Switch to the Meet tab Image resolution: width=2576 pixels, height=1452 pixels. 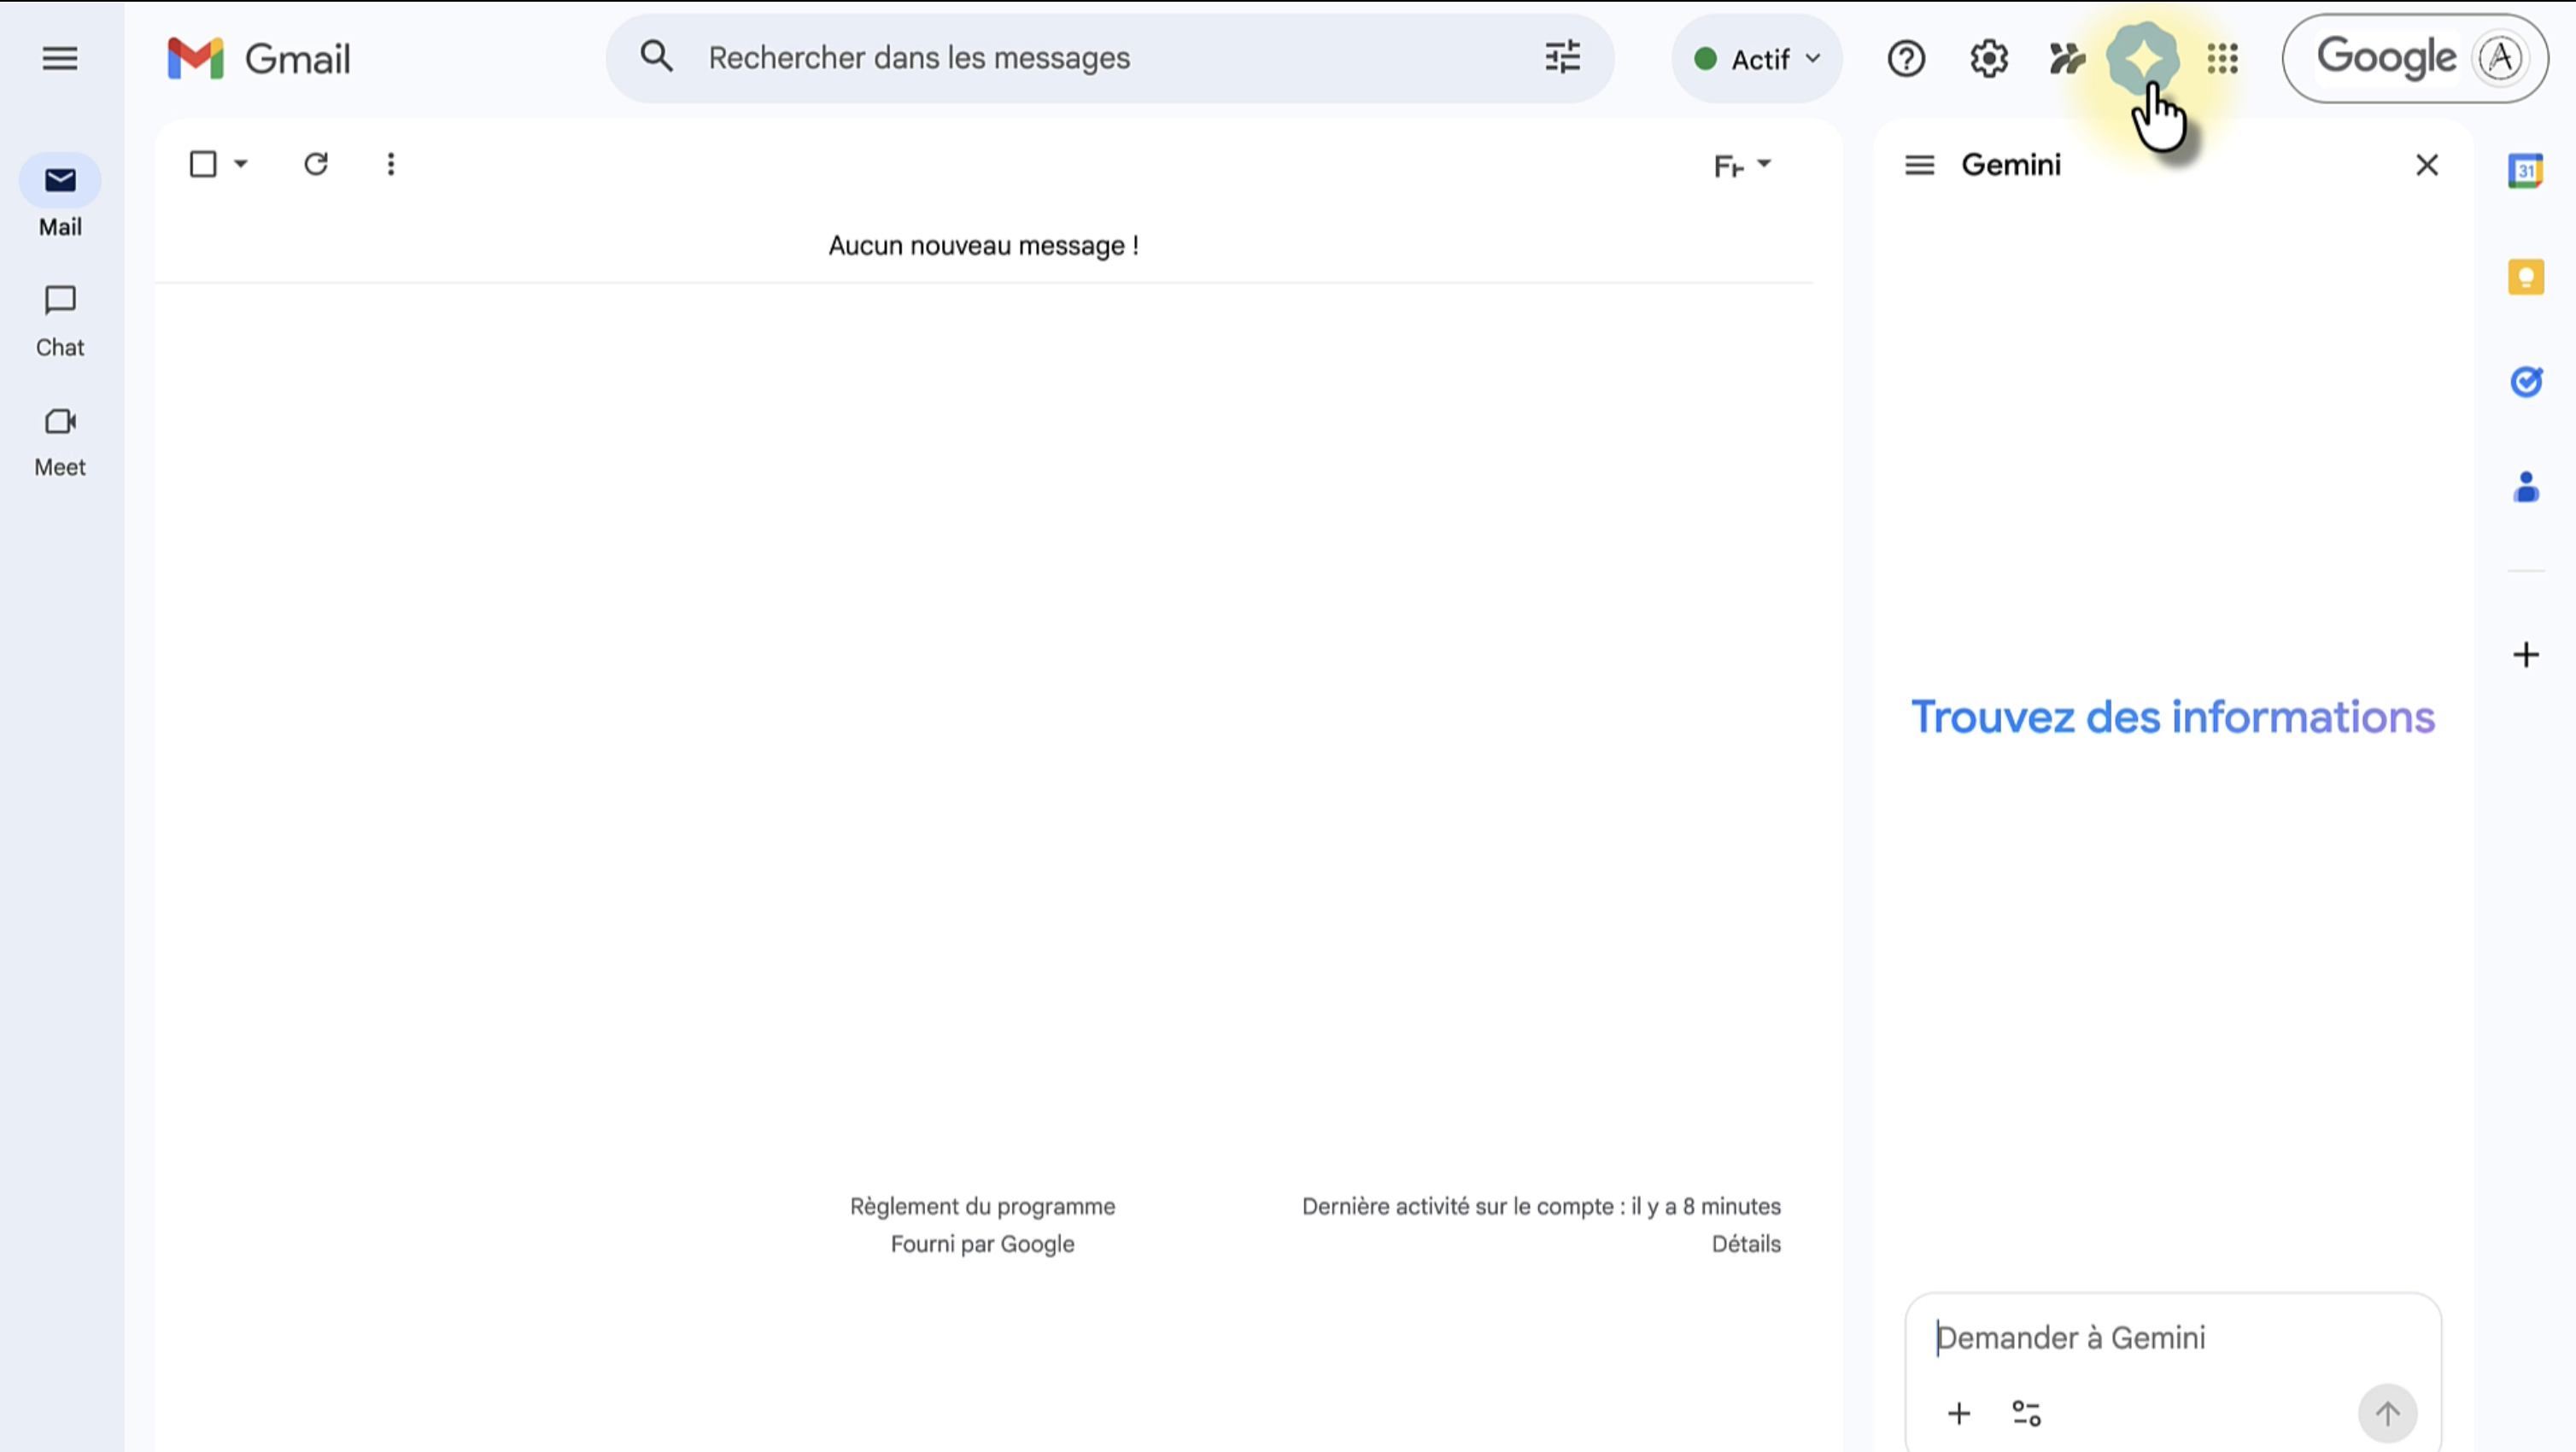(60, 440)
